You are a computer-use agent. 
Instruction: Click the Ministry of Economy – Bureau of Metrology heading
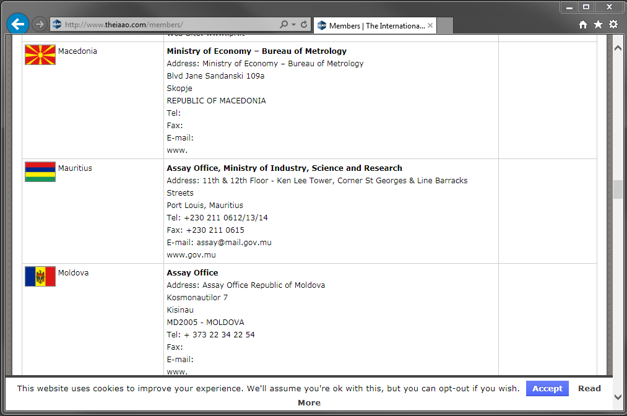pyautogui.click(x=257, y=51)
